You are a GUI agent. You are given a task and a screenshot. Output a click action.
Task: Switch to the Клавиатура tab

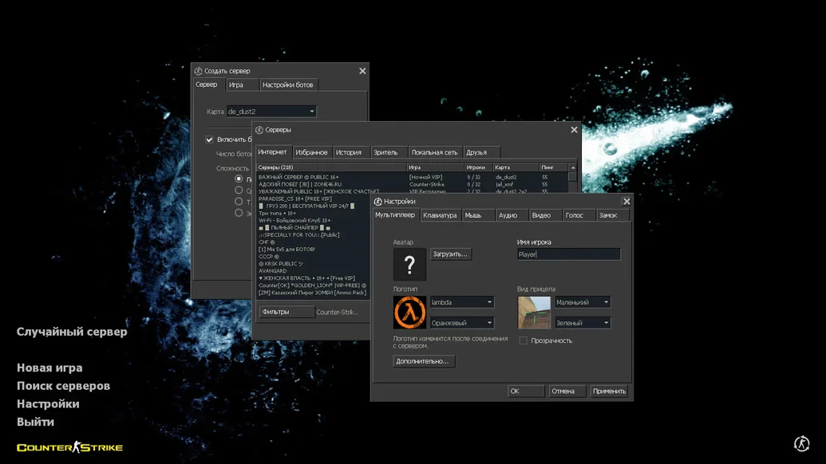pos(440,215)
